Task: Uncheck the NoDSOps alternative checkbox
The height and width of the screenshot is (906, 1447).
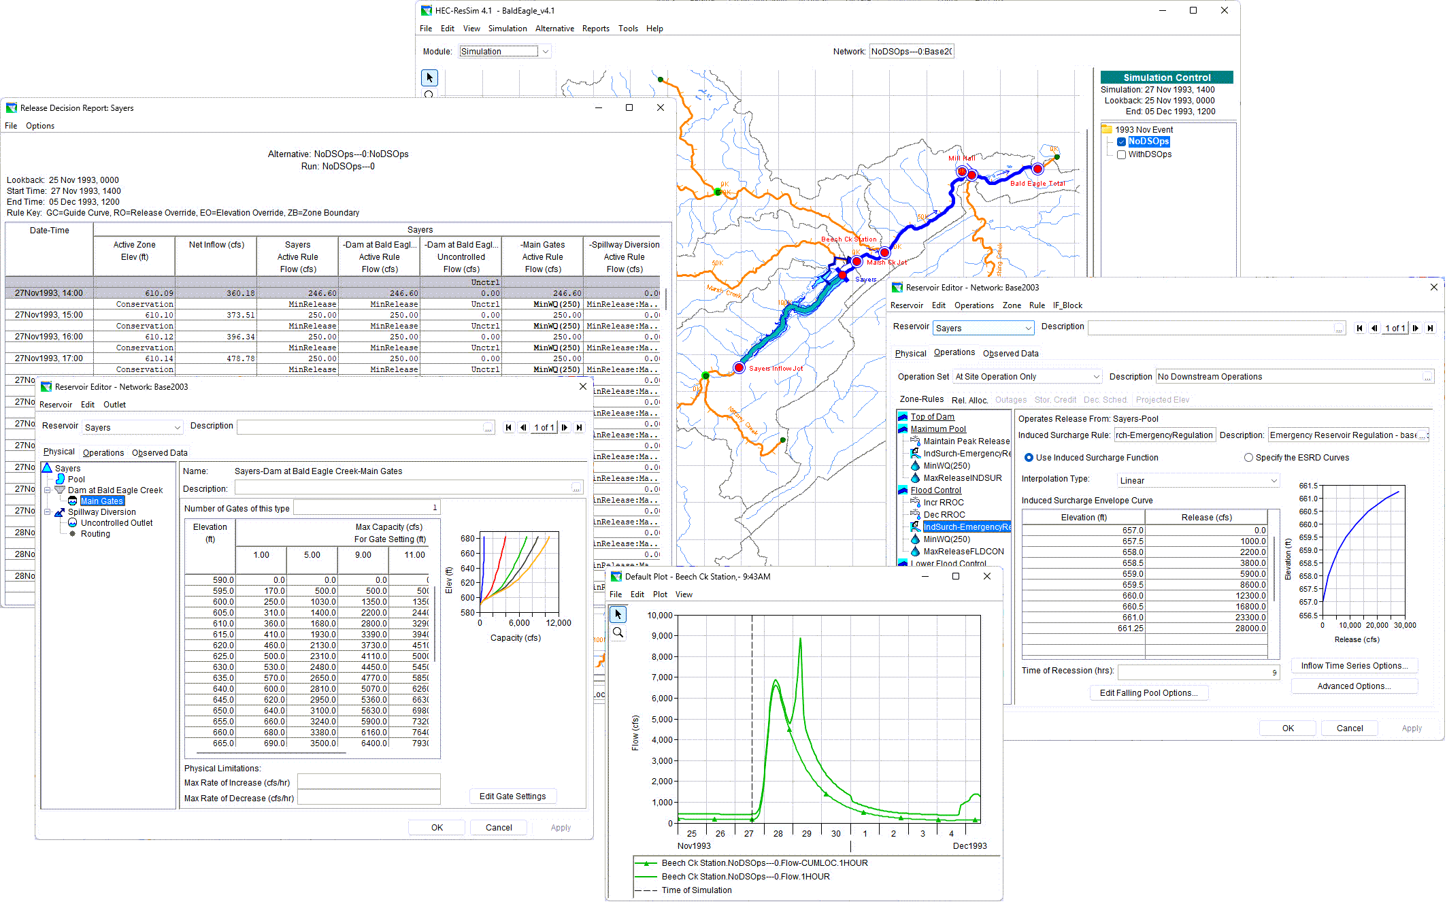Action: (x=1121, y=142)
